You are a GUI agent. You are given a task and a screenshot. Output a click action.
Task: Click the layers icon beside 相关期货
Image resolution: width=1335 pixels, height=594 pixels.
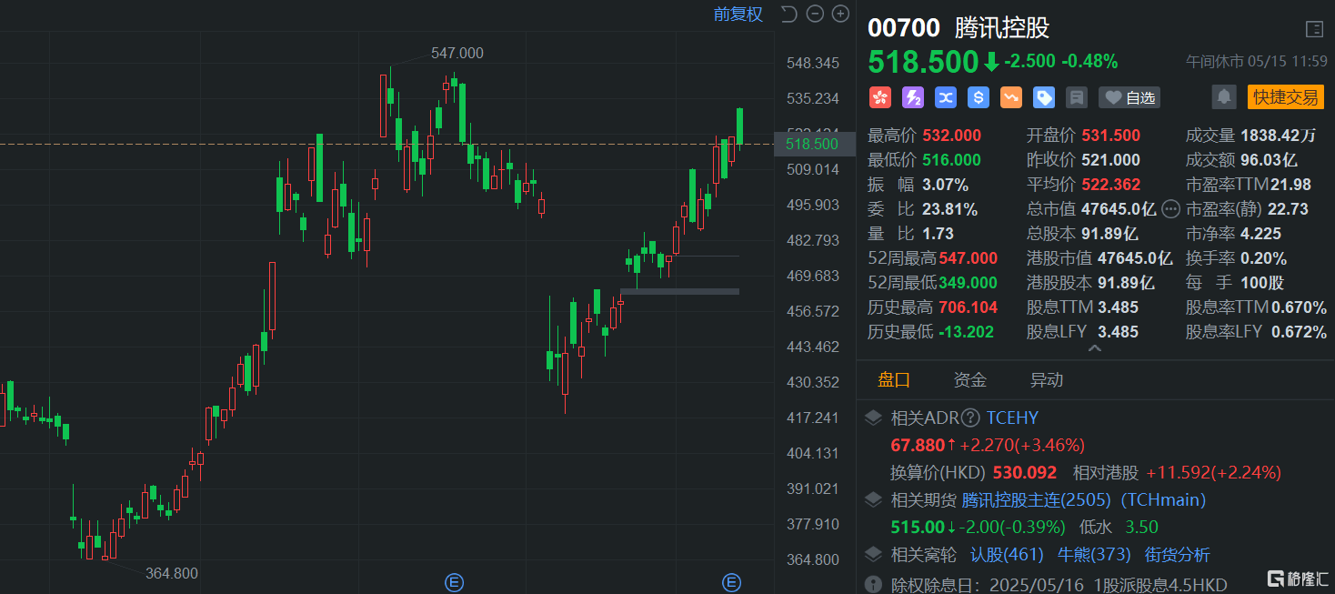tap(873, 499)
